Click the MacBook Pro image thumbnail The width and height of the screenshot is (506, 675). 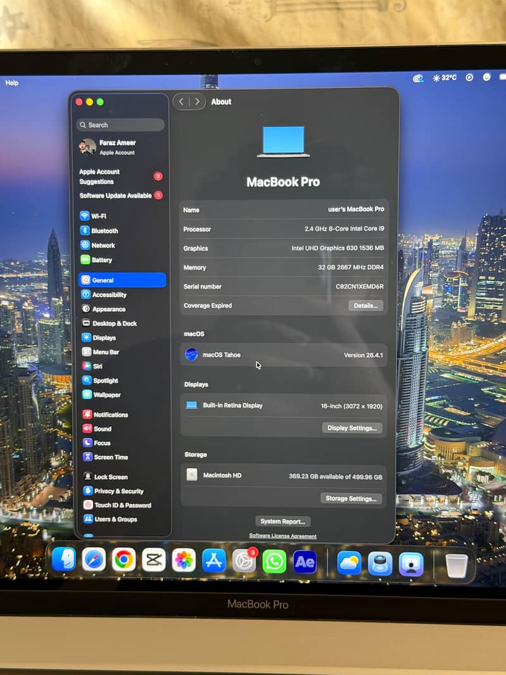pos(283,141)
